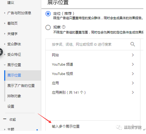Collapse the 展示位置 parent section
Screen dimensions: 146x134
(14, 65)
